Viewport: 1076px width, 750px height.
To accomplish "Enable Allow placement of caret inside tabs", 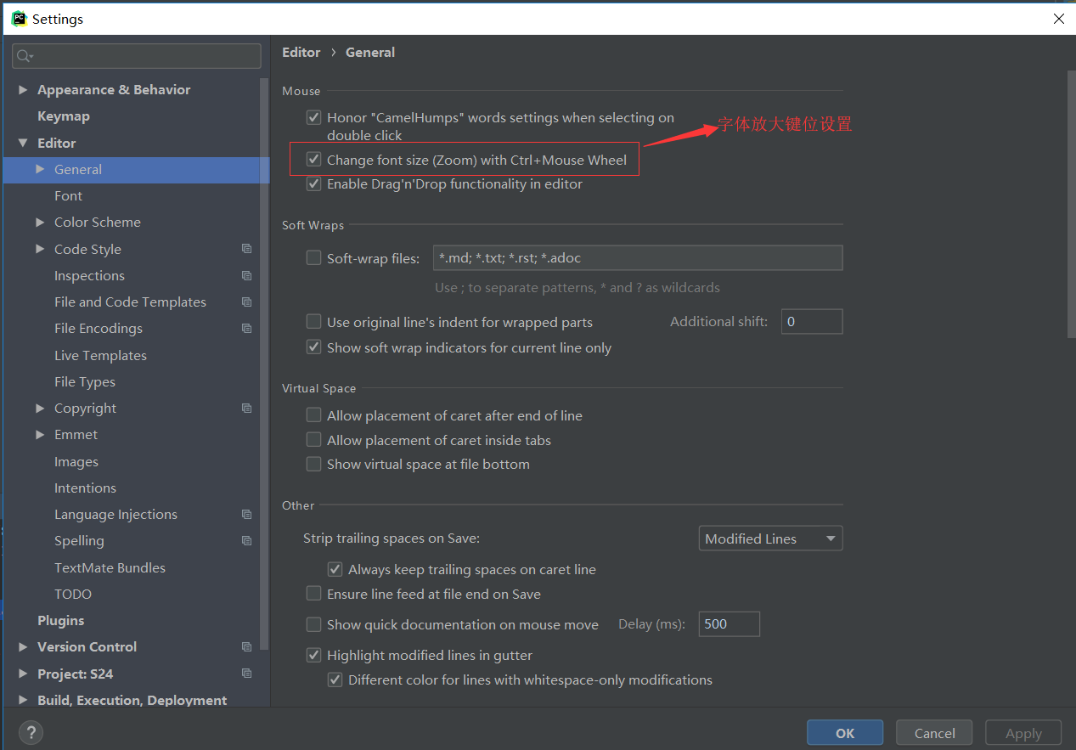I will coord(314,440).
